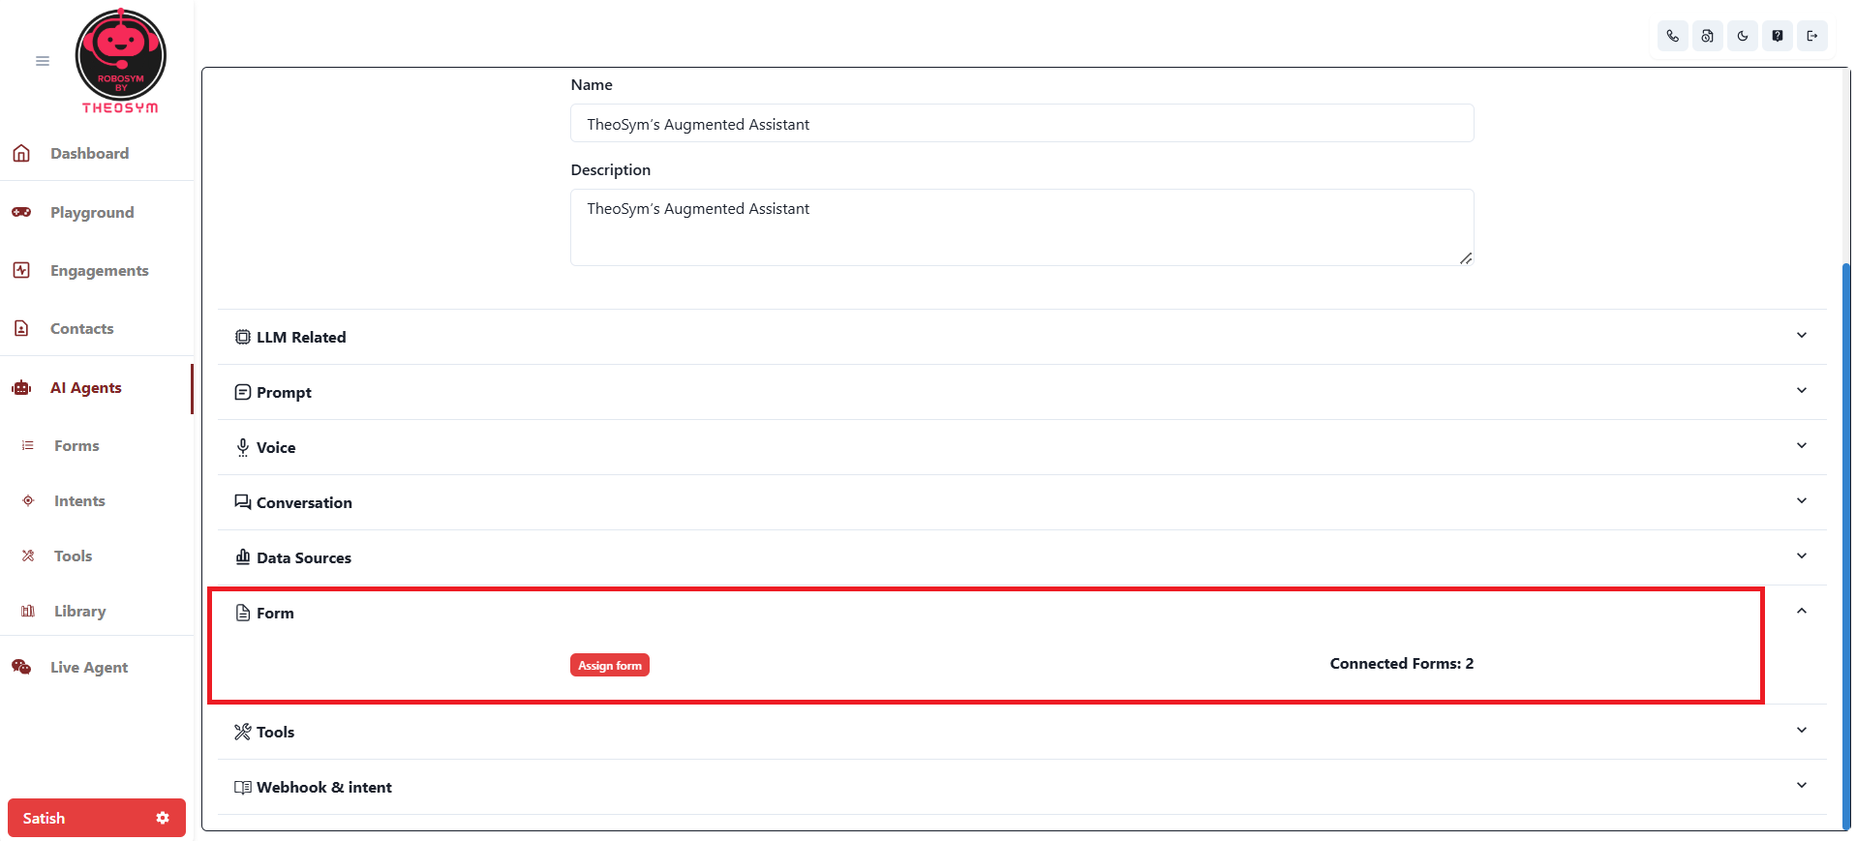Click the Playground gamepad icon
The width and height of the screenshot is (1856, 841).
[21, 212]
